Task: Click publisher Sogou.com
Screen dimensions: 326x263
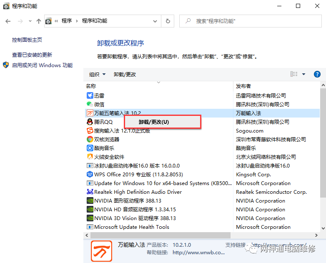Action: (249, 130)
